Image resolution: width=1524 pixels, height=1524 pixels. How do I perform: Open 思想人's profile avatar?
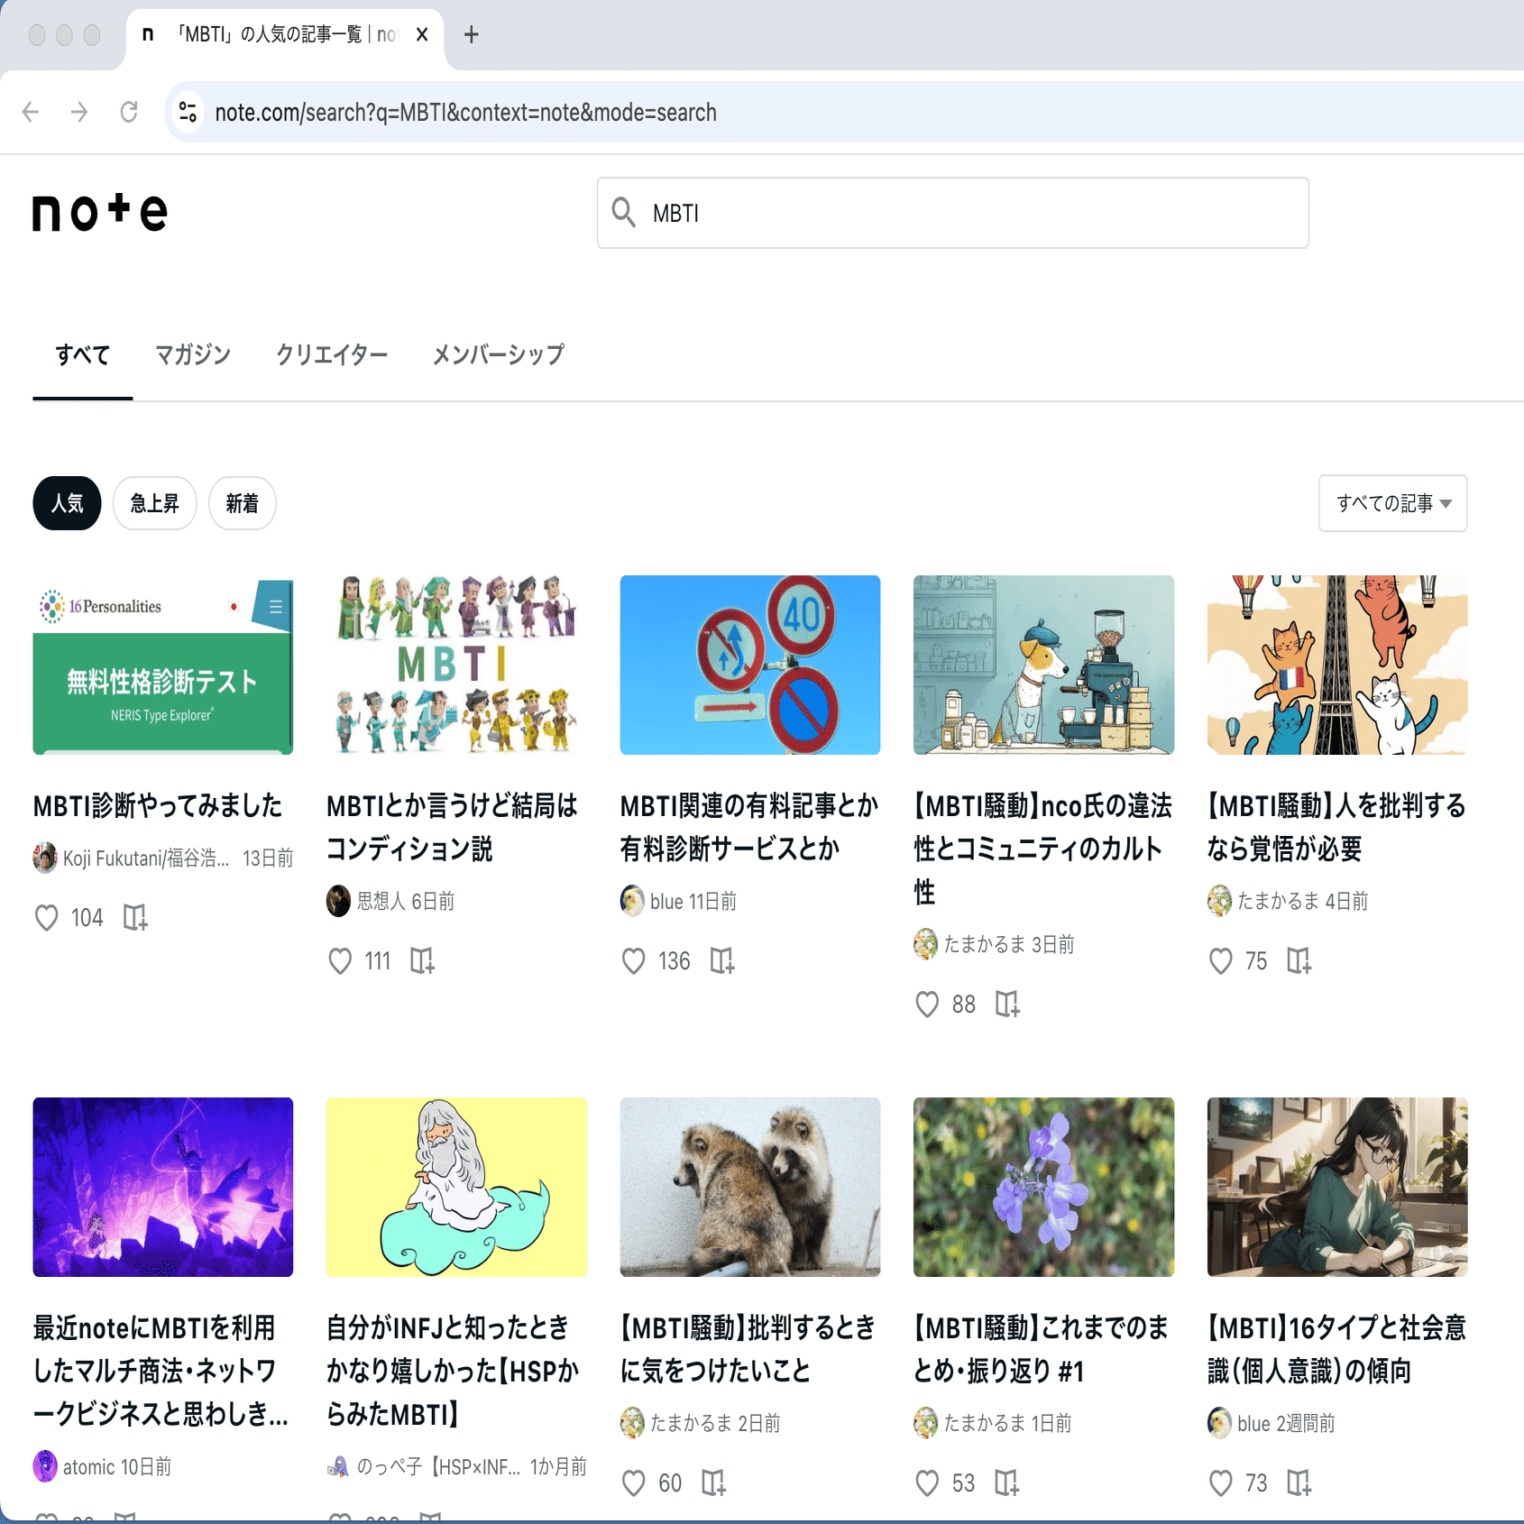pyautogui.click(x=338, y=901)
